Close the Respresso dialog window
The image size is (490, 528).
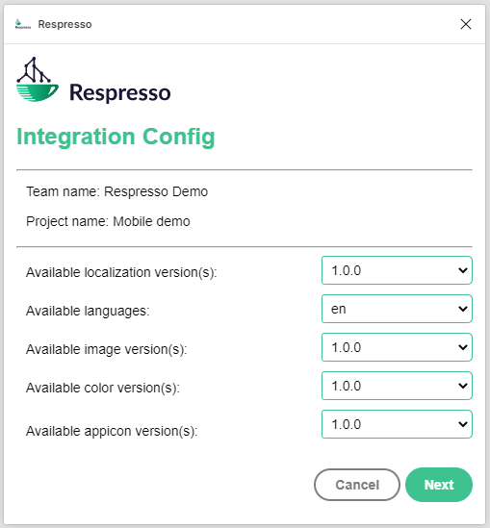pyautogui.click(x=466, y=24)
